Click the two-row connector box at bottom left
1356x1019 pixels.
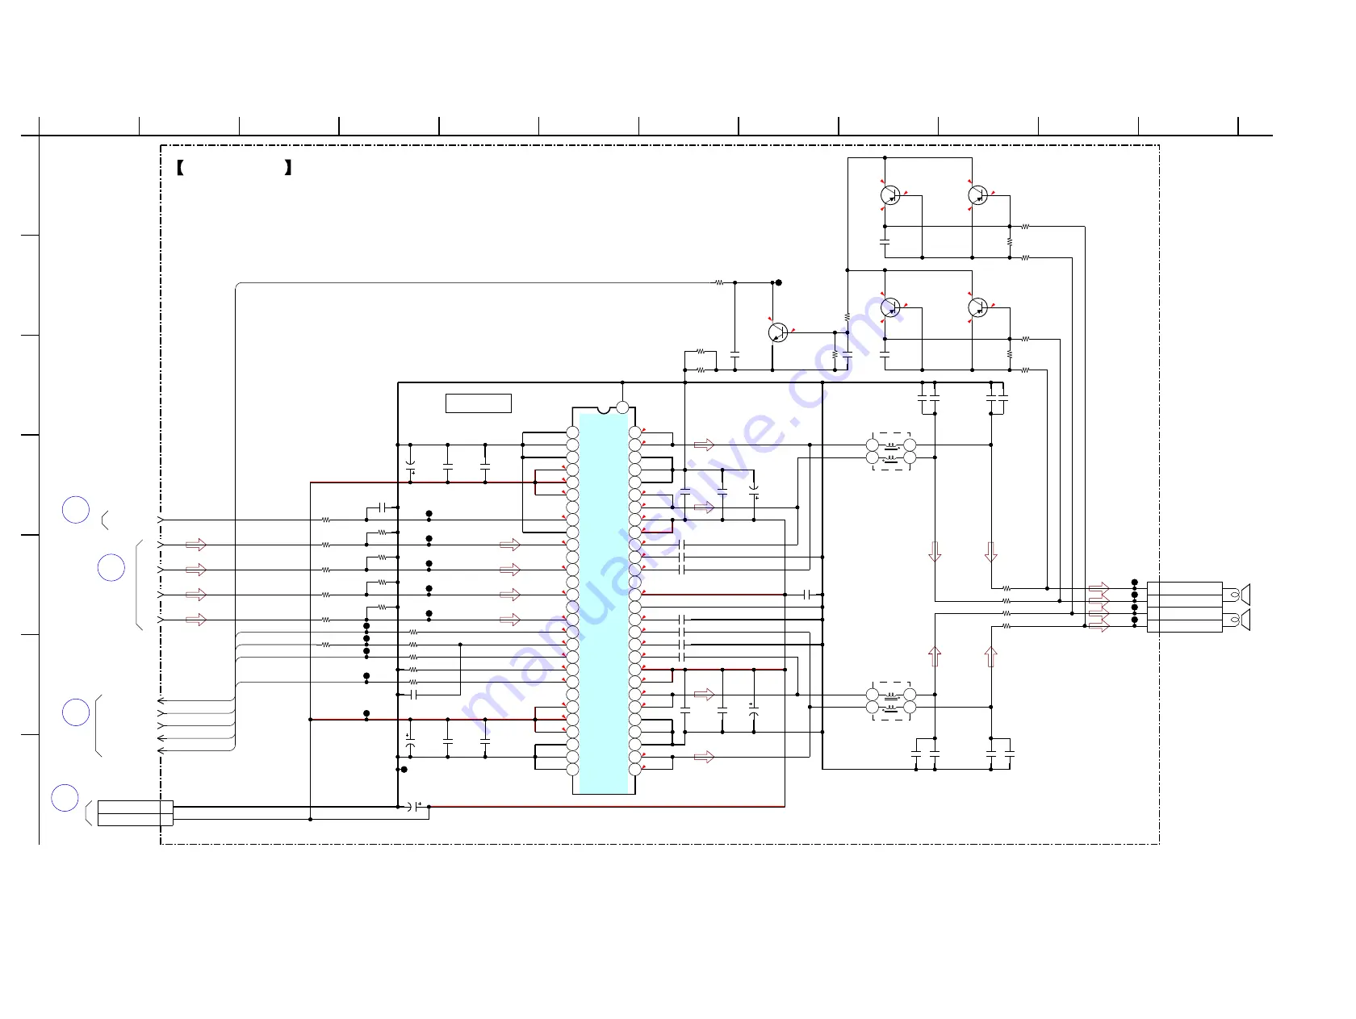(x=136, y=812)
